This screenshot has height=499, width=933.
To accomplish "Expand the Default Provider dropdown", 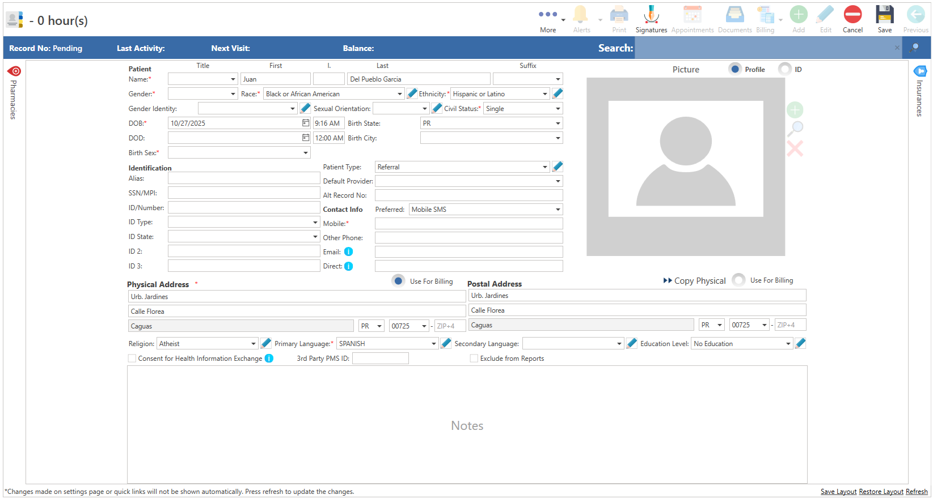I will pyautogui.click(x=468, y=181).
